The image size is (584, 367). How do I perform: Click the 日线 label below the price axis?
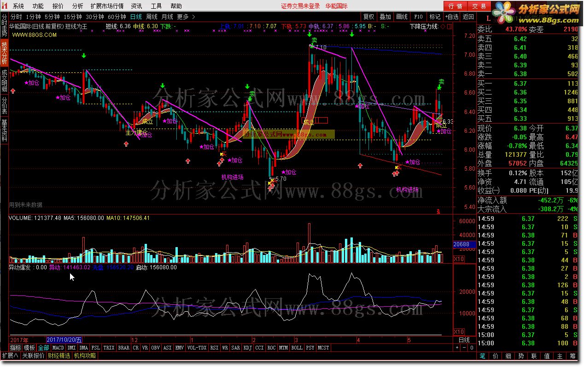(x=464, y=340)
